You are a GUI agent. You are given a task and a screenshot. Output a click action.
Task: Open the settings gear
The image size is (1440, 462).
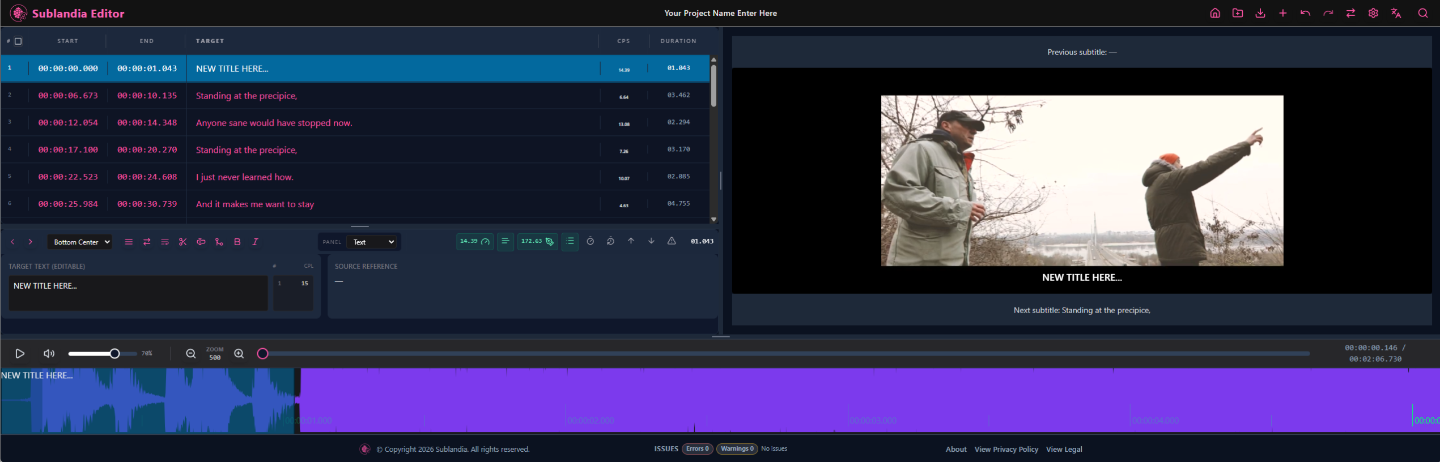coord(1373,13)
